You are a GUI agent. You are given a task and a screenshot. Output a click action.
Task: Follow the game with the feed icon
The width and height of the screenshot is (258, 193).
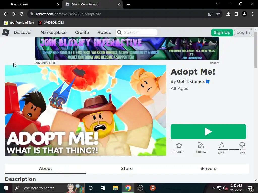tap(201, 145)
